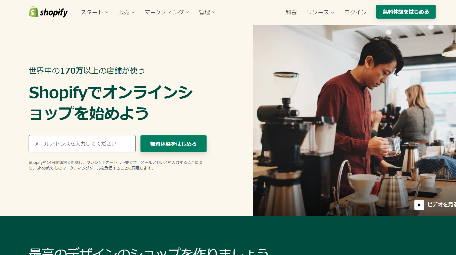
Task: Open the ログイン link
Action: (x=355, y=12)
